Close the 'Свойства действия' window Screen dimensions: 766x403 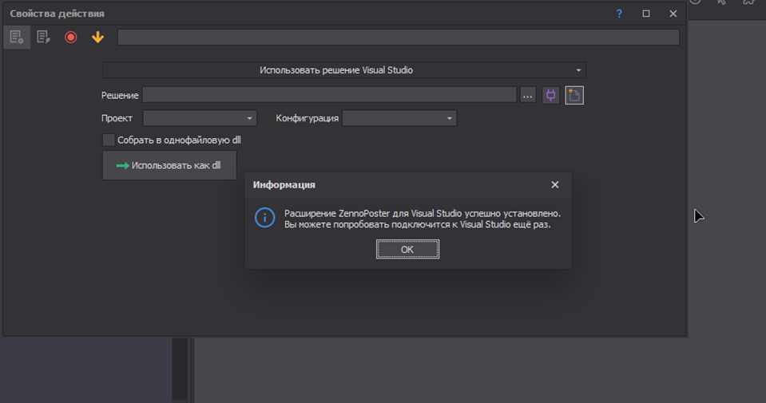[x=673, y=14]
